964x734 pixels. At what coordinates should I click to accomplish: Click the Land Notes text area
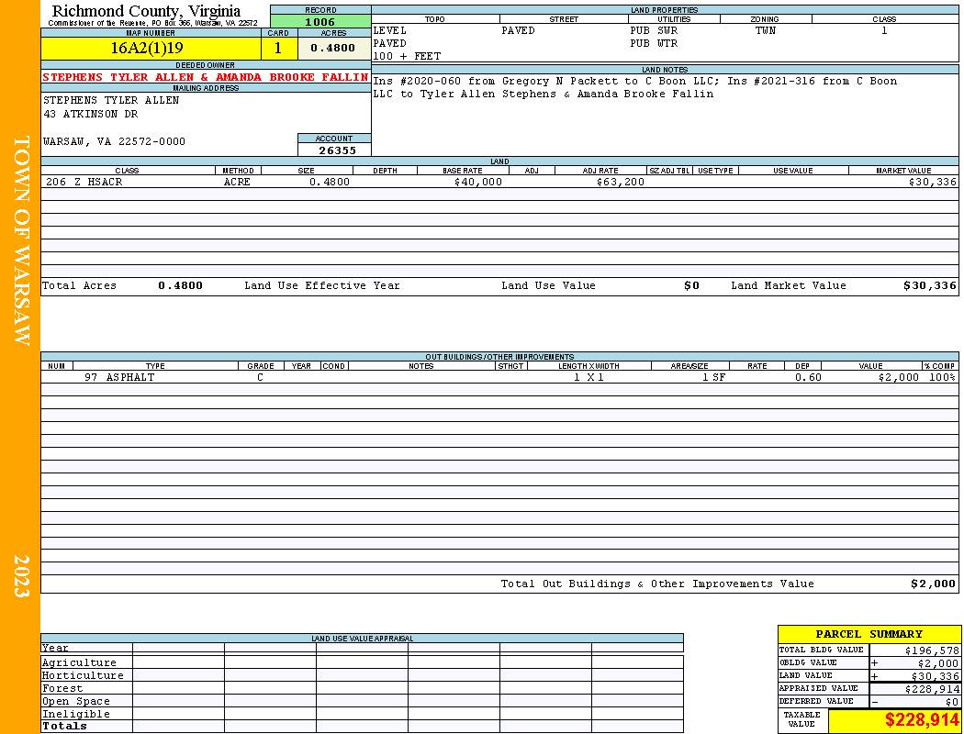click(x=665, y=115)
